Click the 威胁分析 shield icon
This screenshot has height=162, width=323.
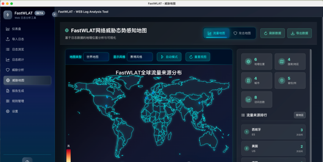(8, 70)
